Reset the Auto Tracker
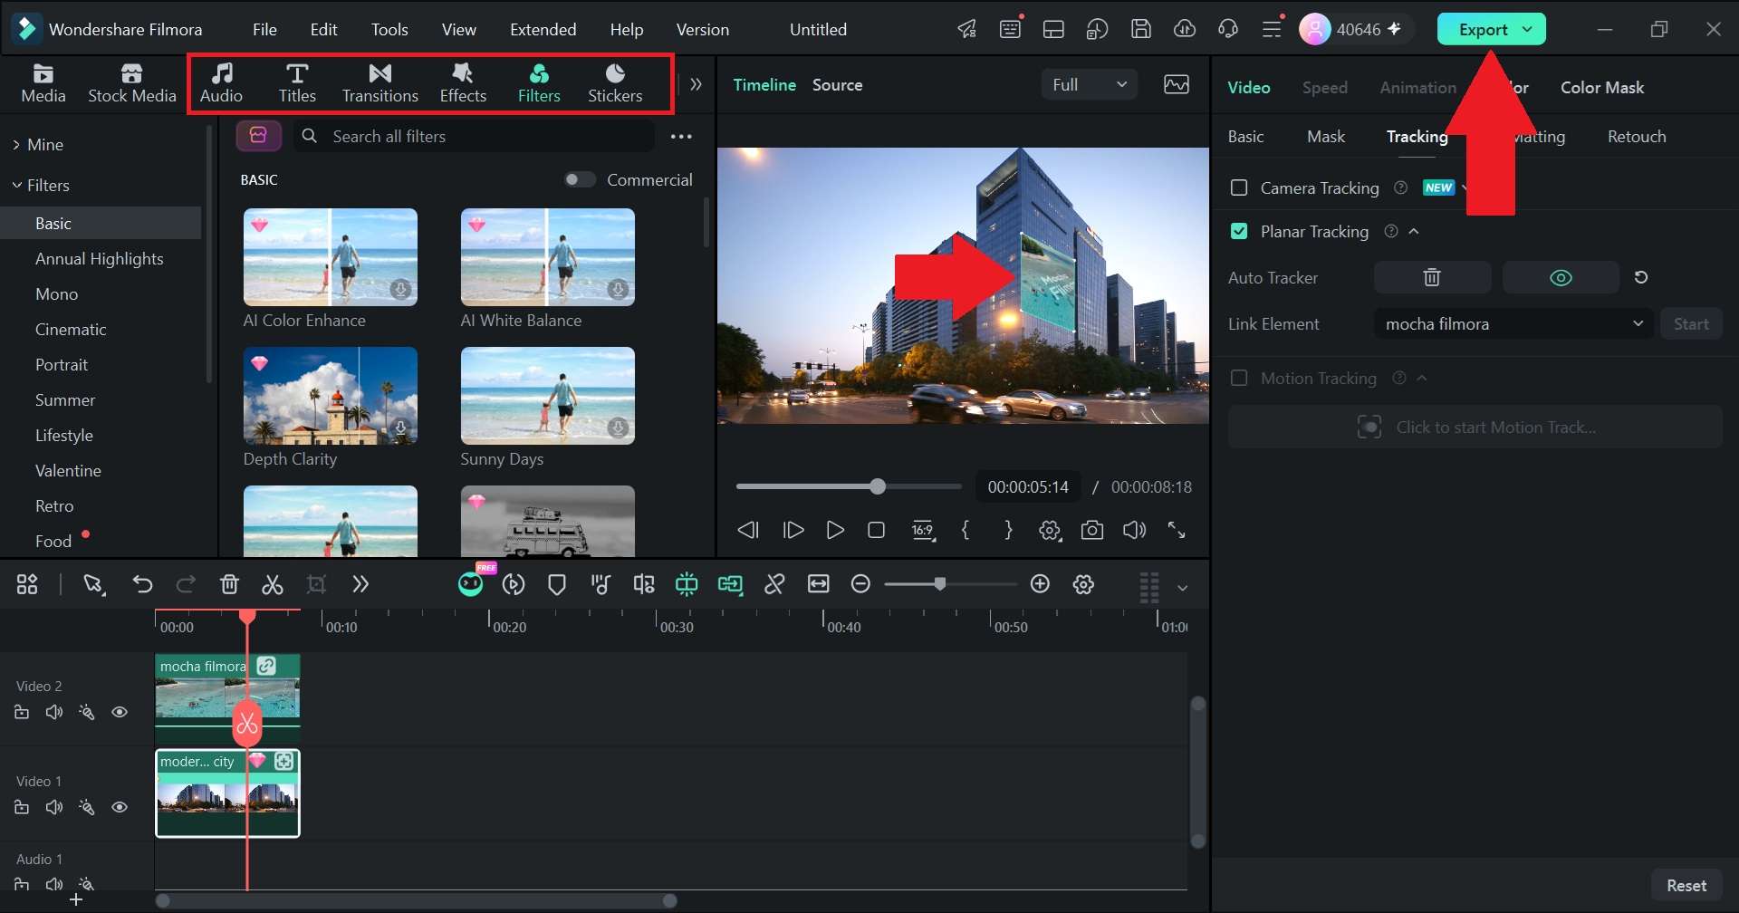Screen dimensions: 1739x913 [x=1641, y=278]
